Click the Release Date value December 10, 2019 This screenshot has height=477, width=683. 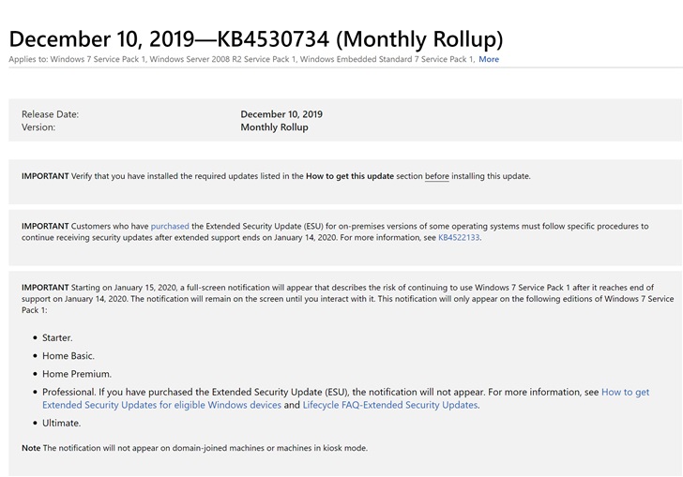click(281, 114)
